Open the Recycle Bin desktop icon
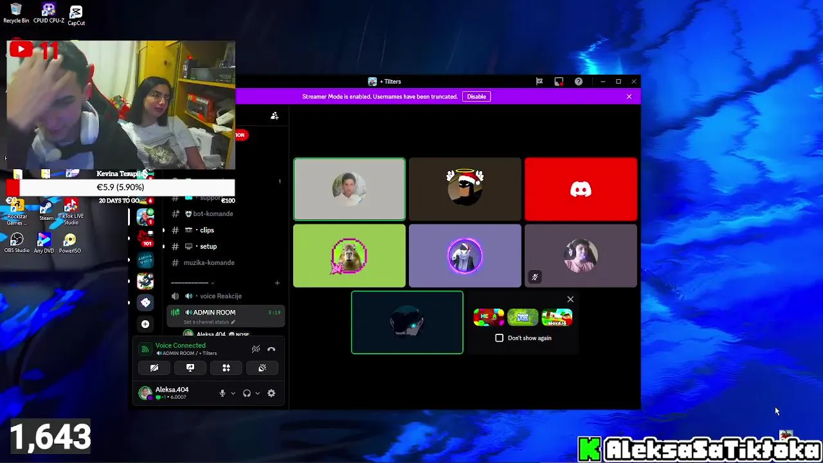823x463 pixels. click(16, 13)
